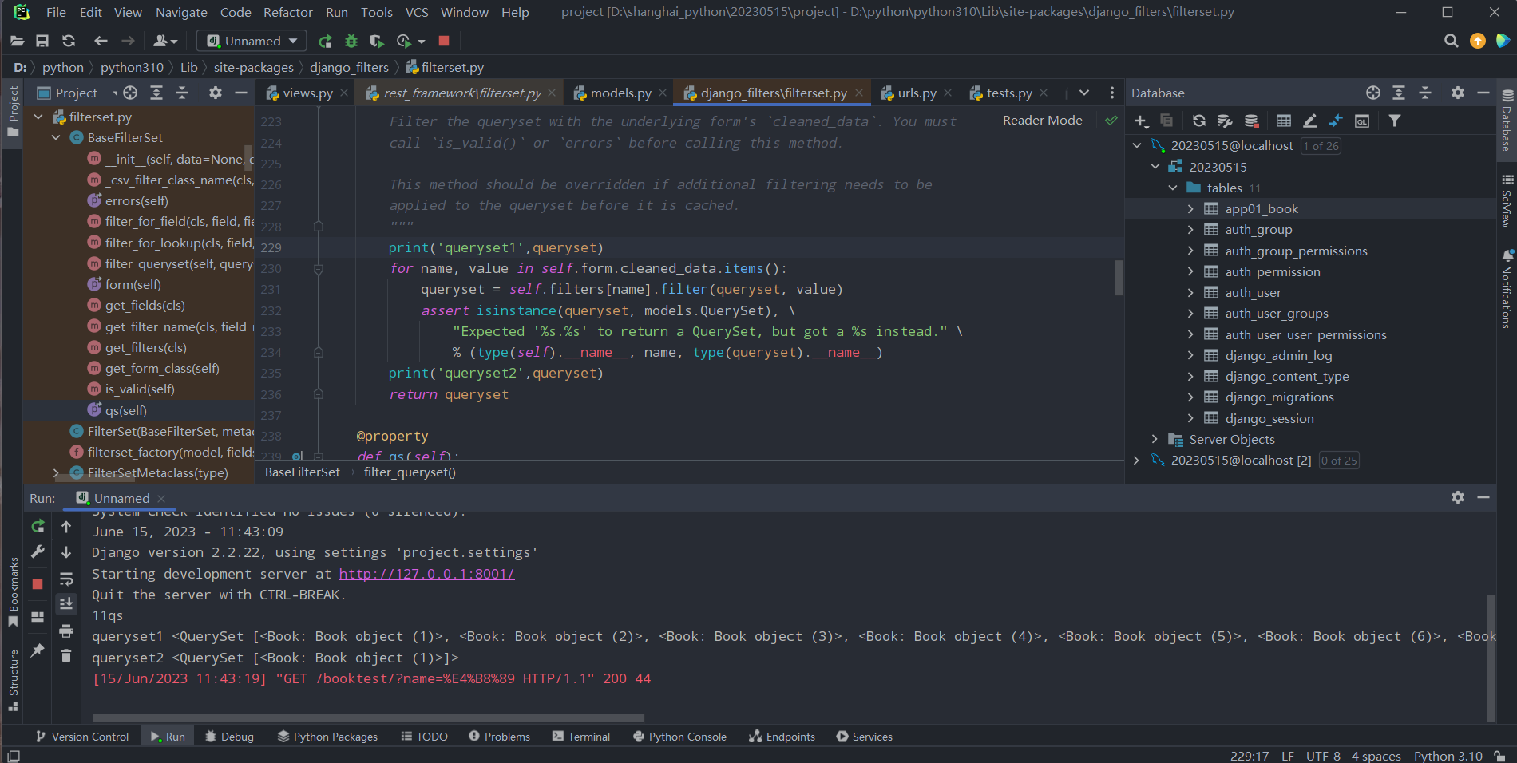
Task: Navigate back with the left arrow
Action: point(101,41)
